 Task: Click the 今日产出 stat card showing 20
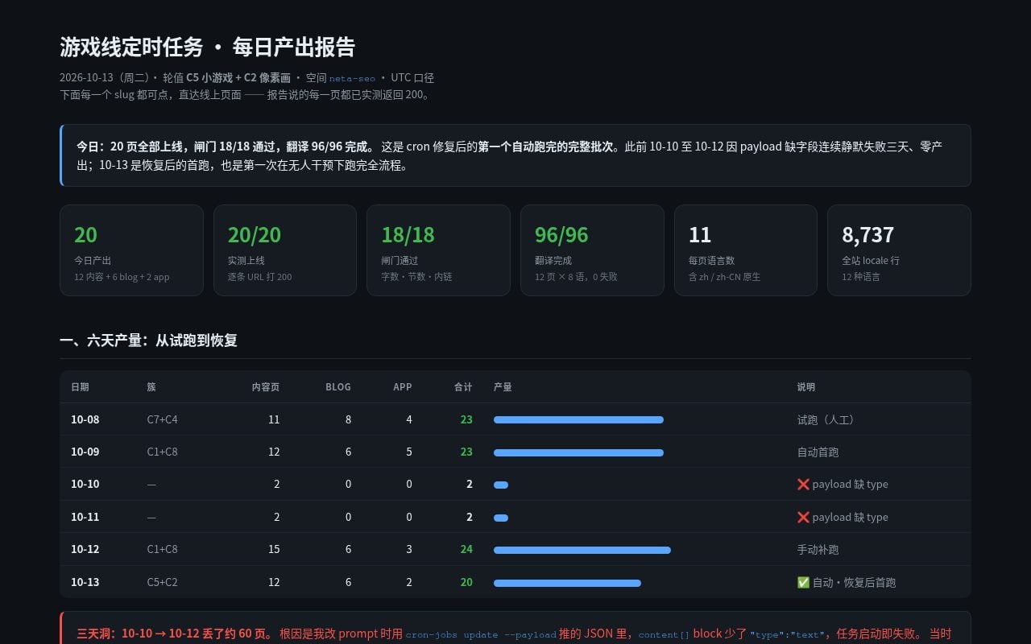pyautogui.click(x=131, y=250)
